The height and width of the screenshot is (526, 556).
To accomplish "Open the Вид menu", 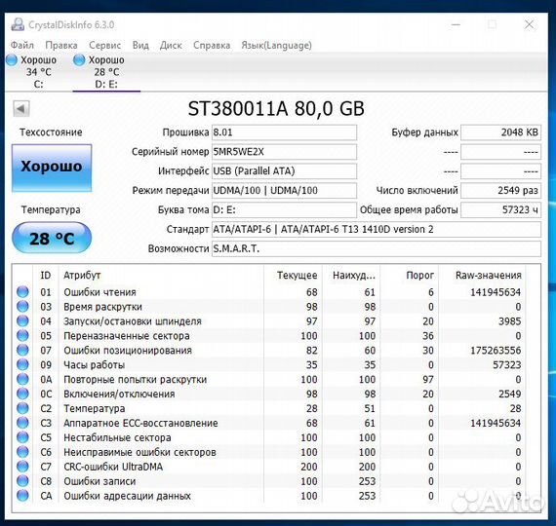I will (x=140, y=46).
